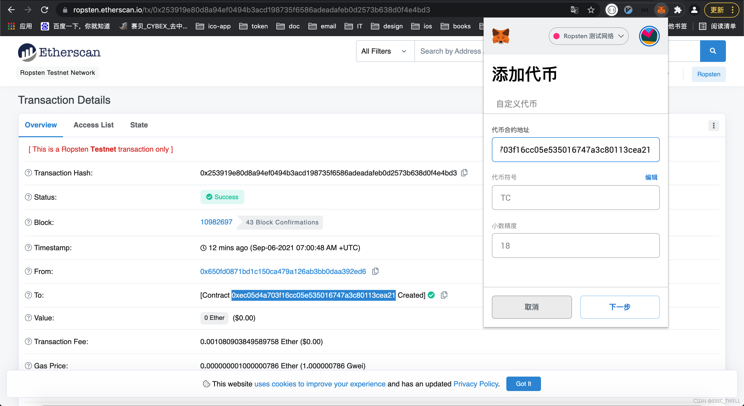Open the MetaMask account avatar menu
Viewport: 744px width, 406px height.
coord(649,36)
